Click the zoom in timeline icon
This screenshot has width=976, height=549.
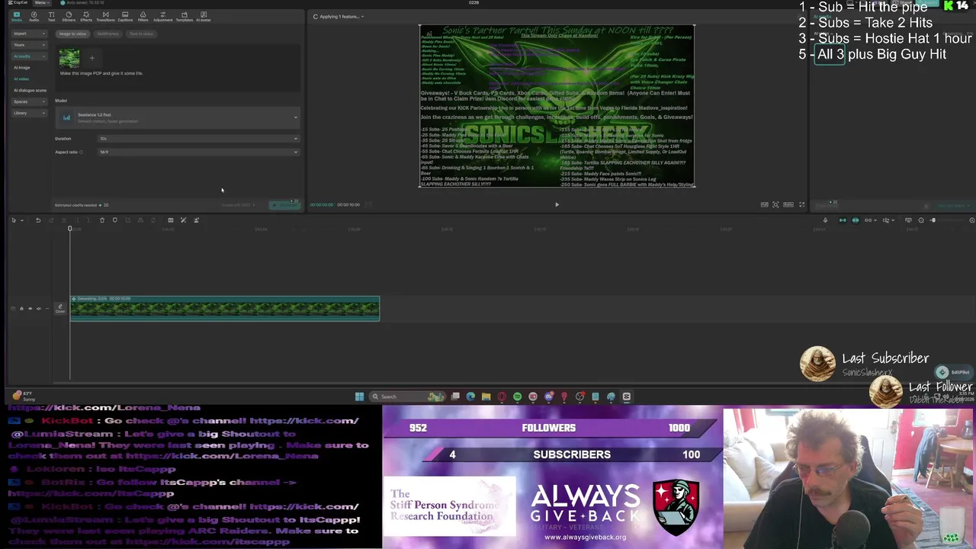coord(971,220)
